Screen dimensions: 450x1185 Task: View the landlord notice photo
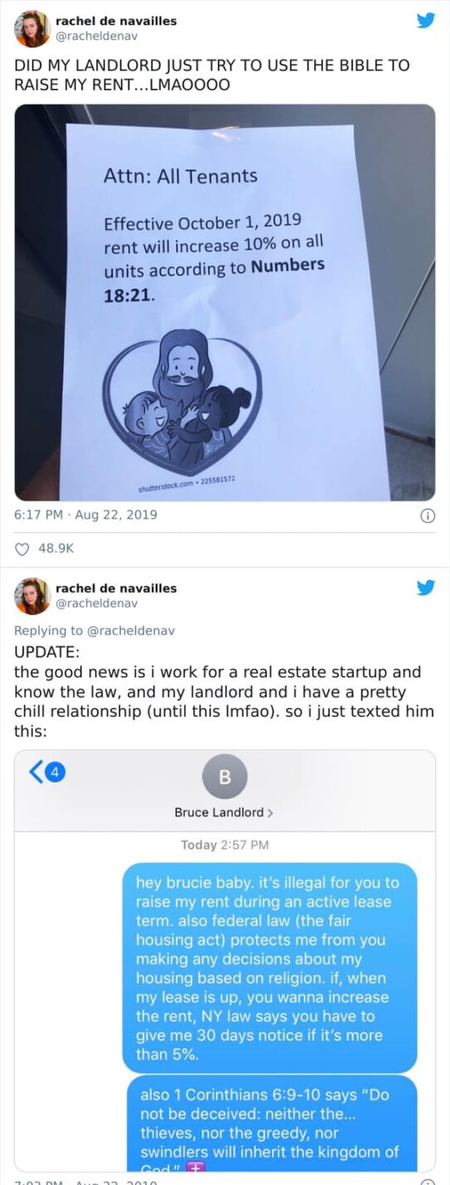pos(225,302)
